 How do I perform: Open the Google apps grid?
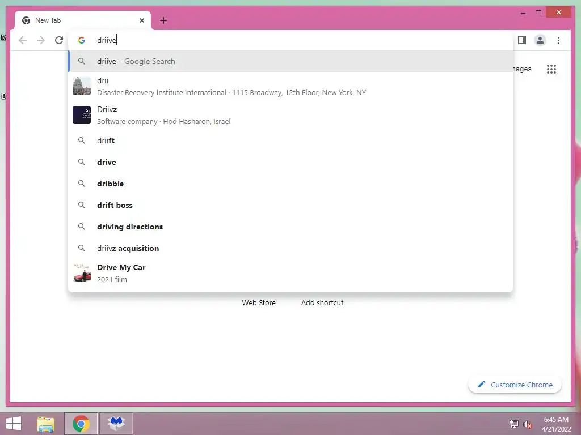(551, 69)
